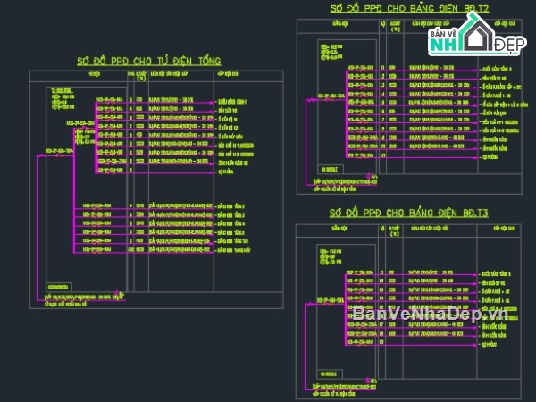
Task: Select the "SƠ ĐỒ PPD CHO BẢNG ĐIỆN BĐ.T3" title
Action: click(407, 213)
